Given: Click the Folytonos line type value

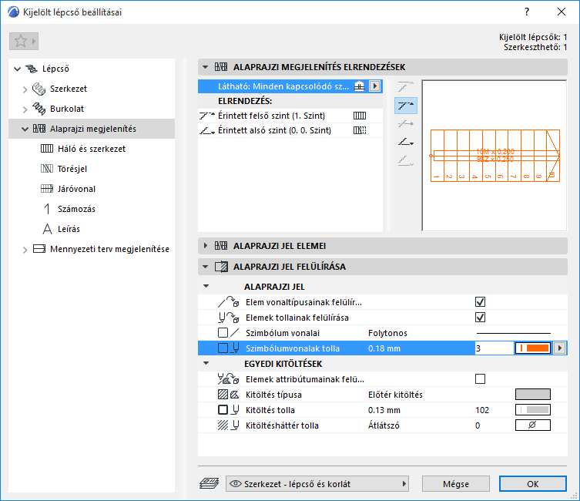Looking at the screenshot, I should point(387,333).
